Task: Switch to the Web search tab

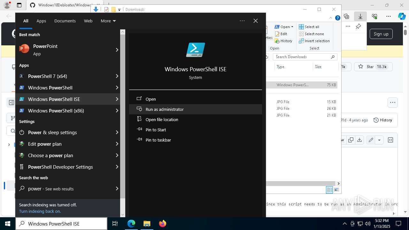Action: coord(88,21)
